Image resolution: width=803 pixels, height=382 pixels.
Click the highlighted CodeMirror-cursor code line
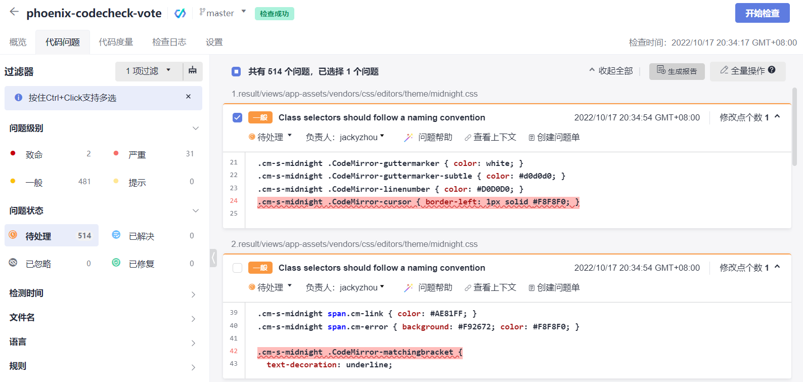tap(418, 202)
